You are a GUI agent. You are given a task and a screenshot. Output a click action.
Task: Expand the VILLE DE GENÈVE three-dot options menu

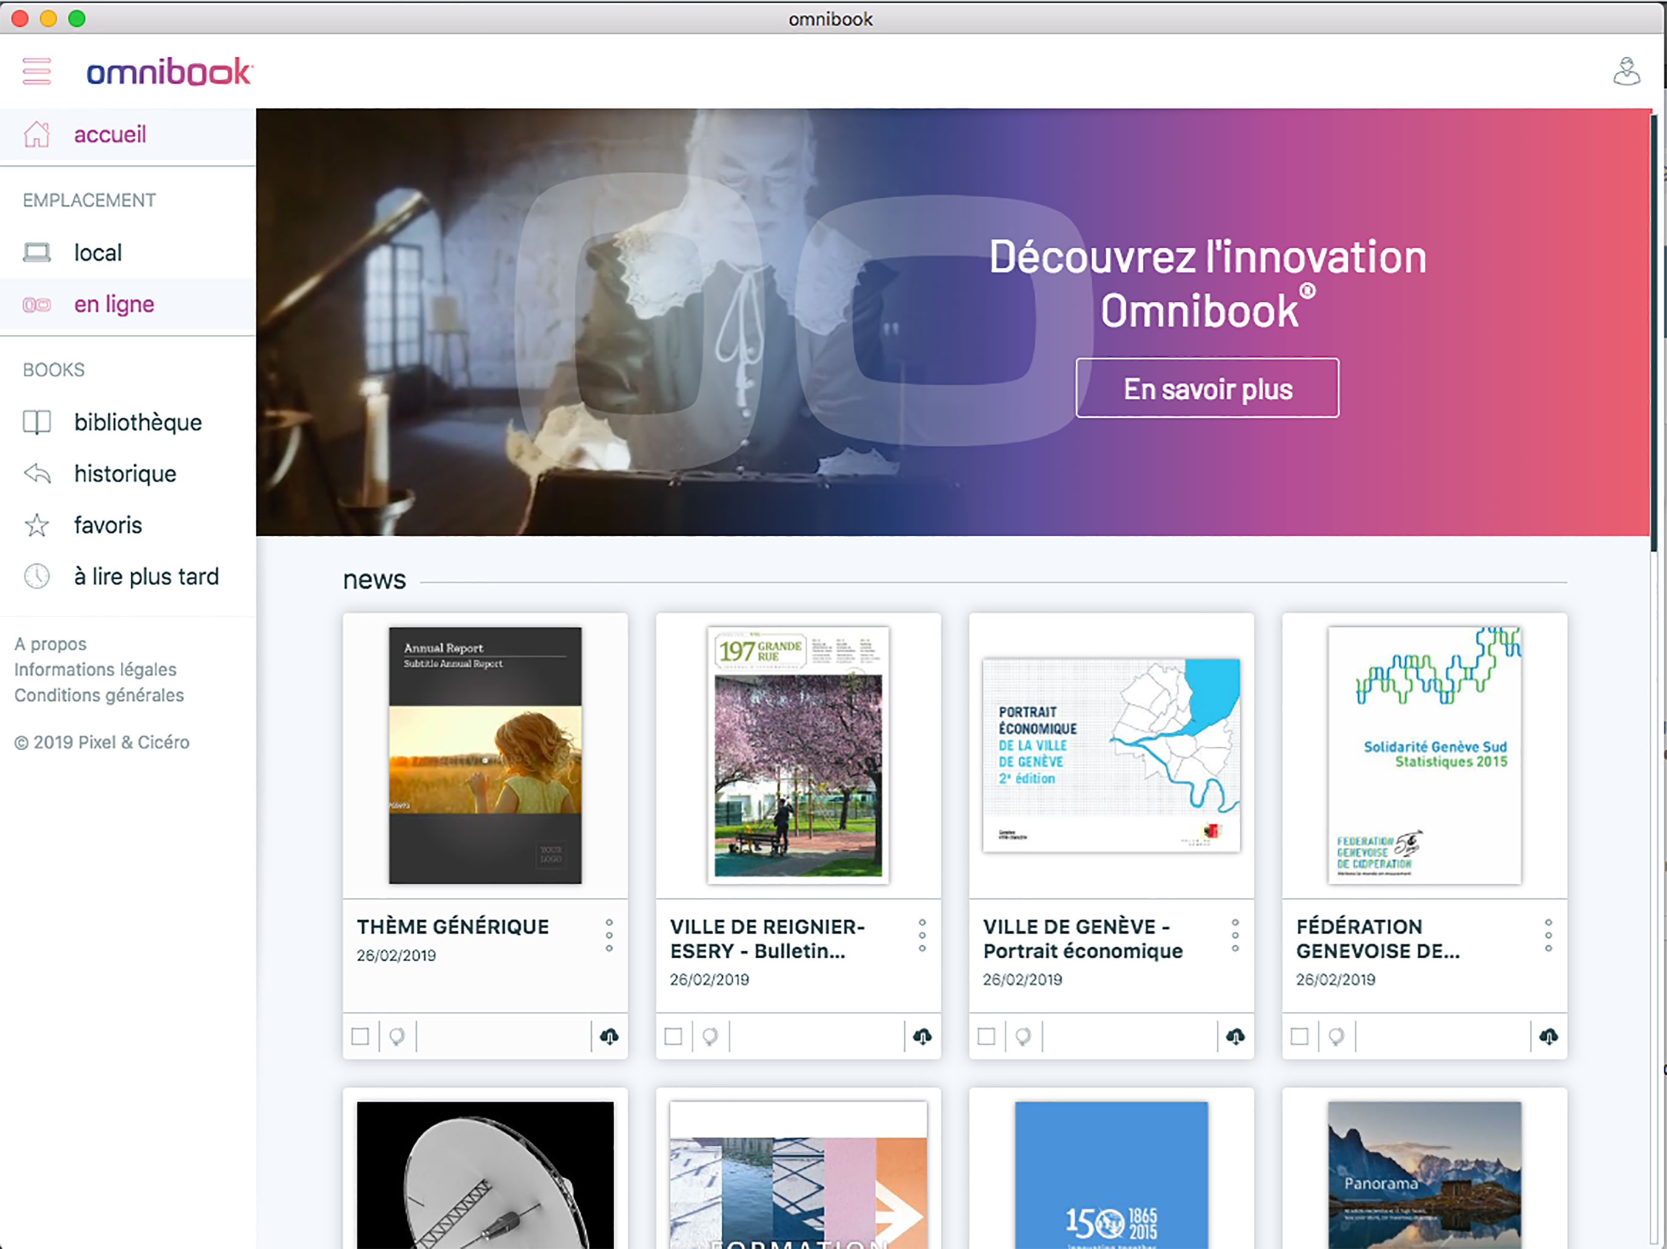click(1235, 935)
